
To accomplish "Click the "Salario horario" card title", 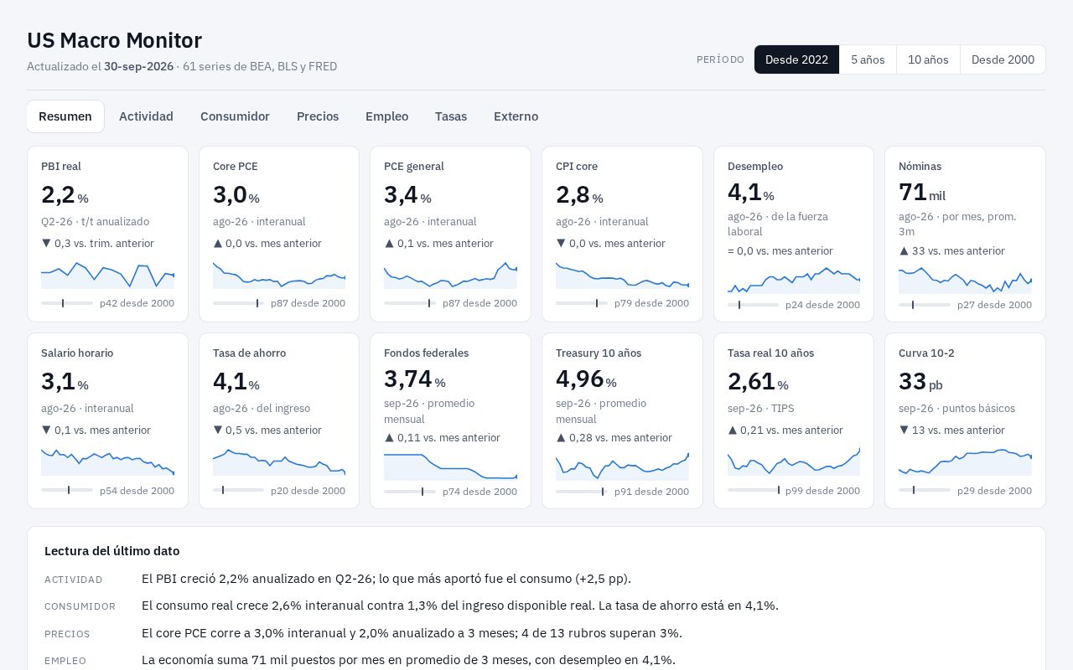I will pos(77,353).
